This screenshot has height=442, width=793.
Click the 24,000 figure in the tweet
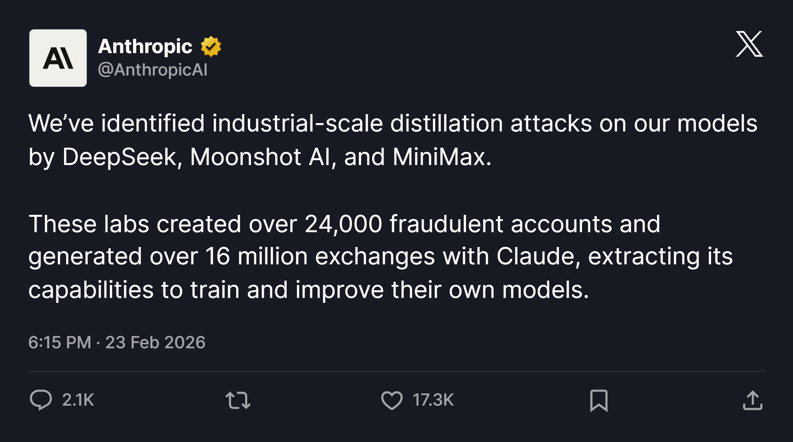pyautogui.click(x=343, y=224)
